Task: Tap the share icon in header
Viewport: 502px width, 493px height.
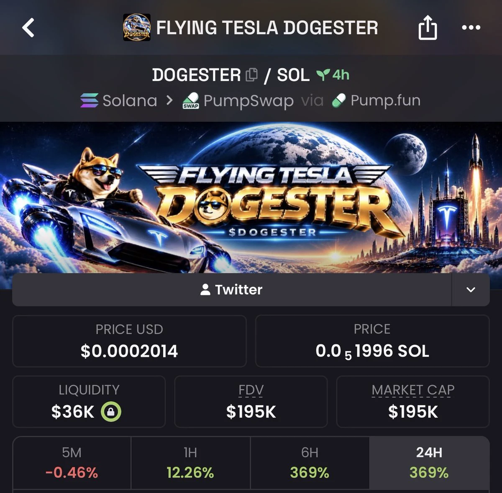Action: (x=428, y=28)
